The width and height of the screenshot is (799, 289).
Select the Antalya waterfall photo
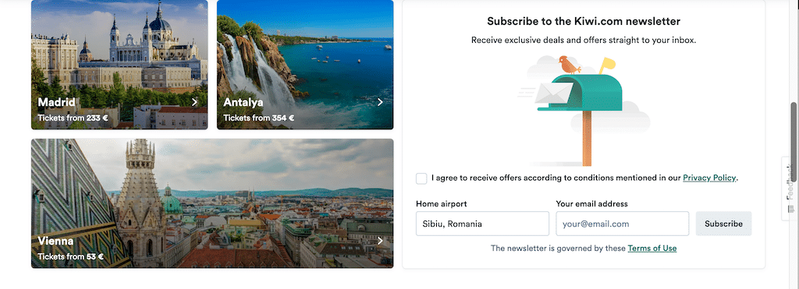305,65
